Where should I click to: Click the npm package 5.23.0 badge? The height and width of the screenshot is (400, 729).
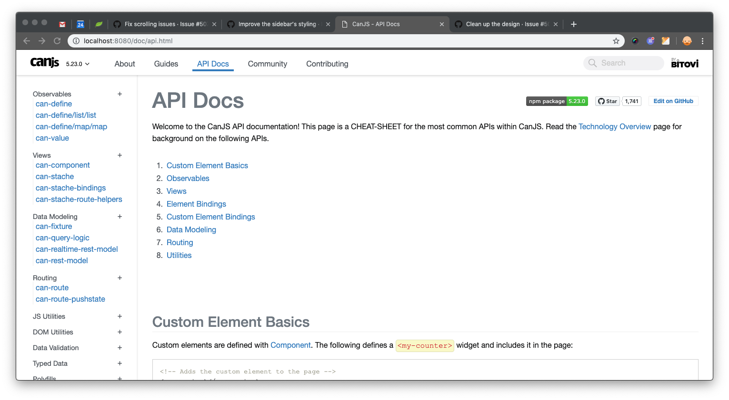coord(557,101)
